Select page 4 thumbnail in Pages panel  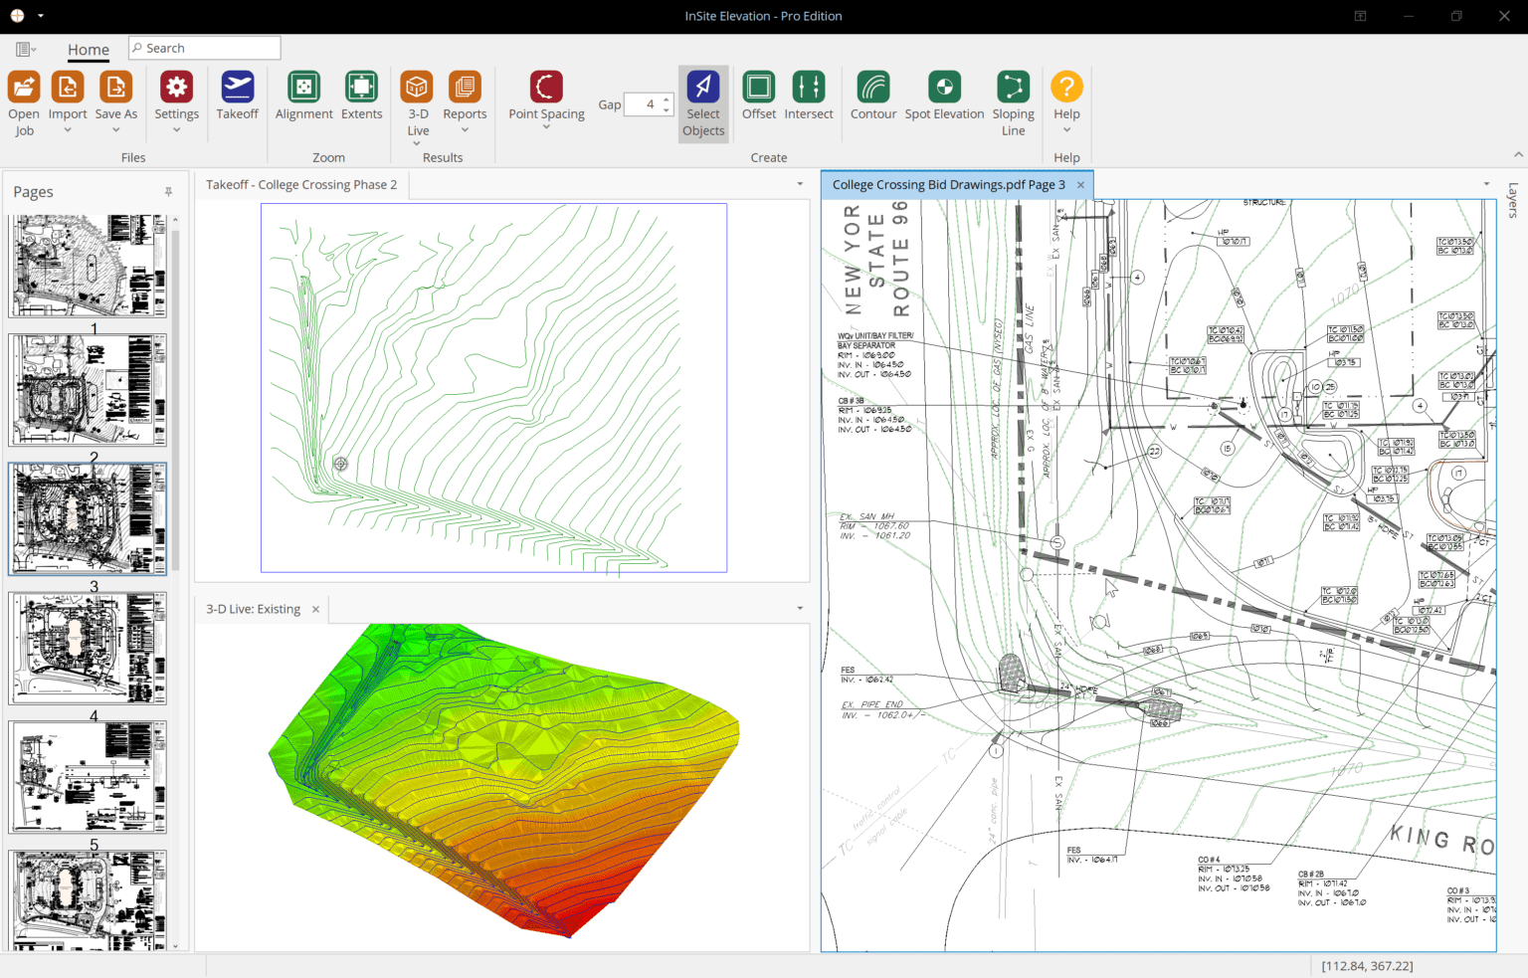(88, 777)
